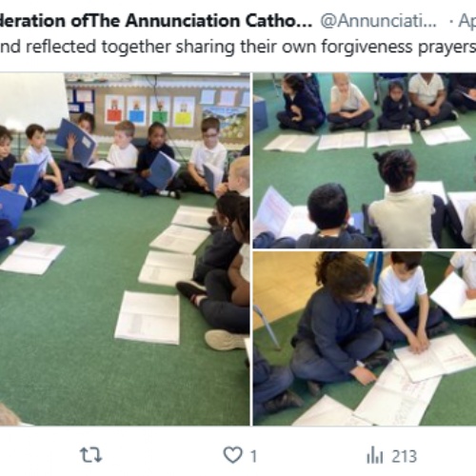Like the tweet with heart icon
The width and height of the screenshot is (476, 476).
[232, 455]
